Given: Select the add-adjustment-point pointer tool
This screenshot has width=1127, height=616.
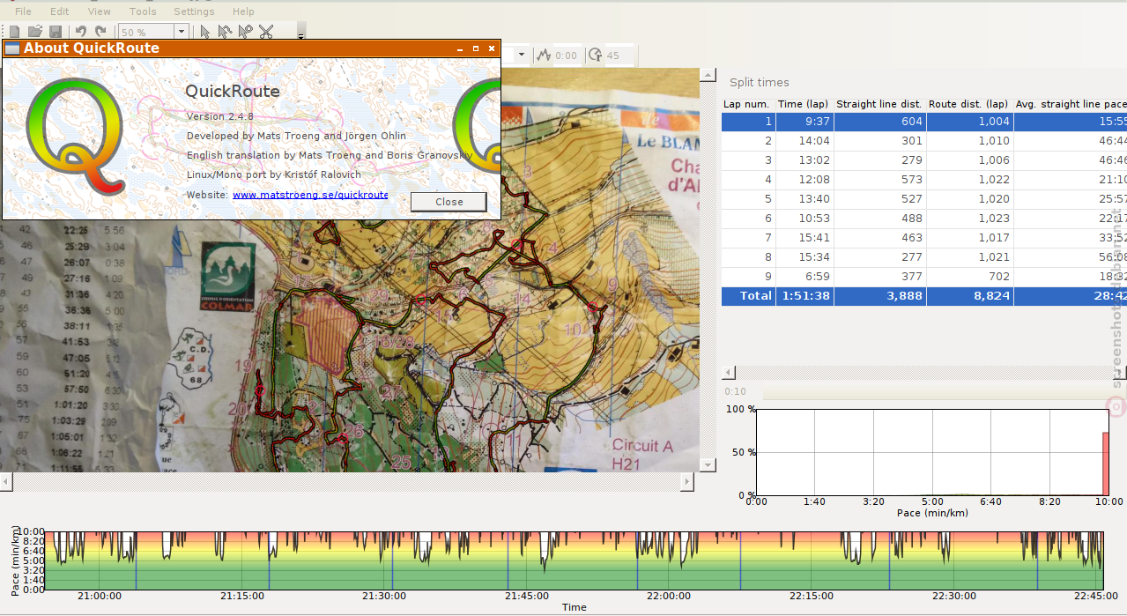Looking at the screenshot, I should (225, 32).
